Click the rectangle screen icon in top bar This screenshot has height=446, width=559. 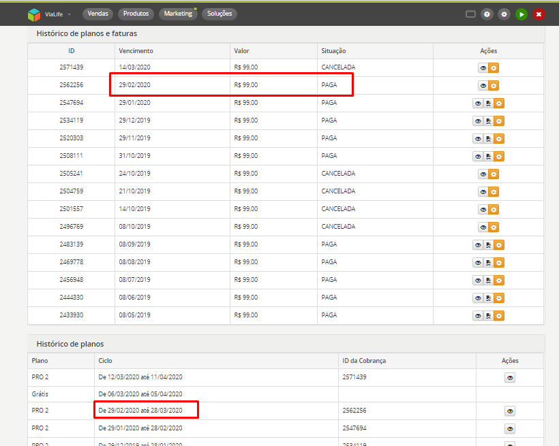click(470, 14)
